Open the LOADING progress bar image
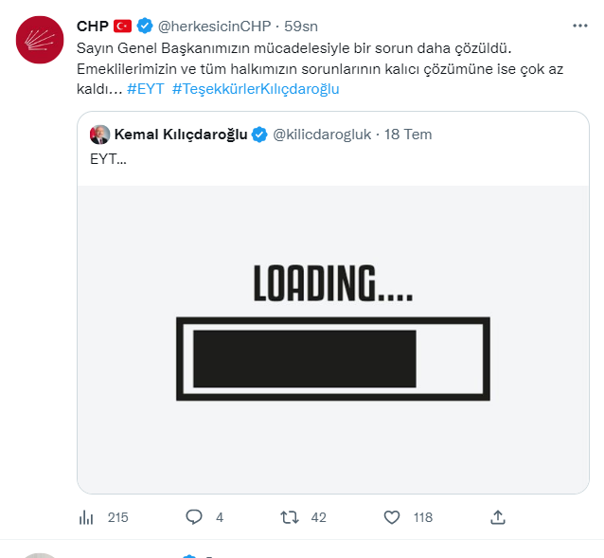The image size is (604, 558). coord(332,338)
